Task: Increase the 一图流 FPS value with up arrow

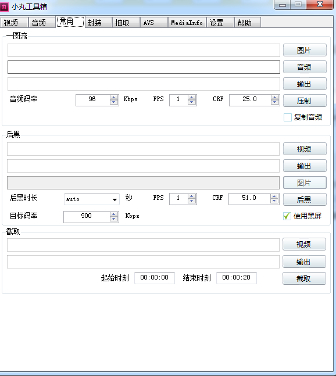Action: (x=192, y=97)
